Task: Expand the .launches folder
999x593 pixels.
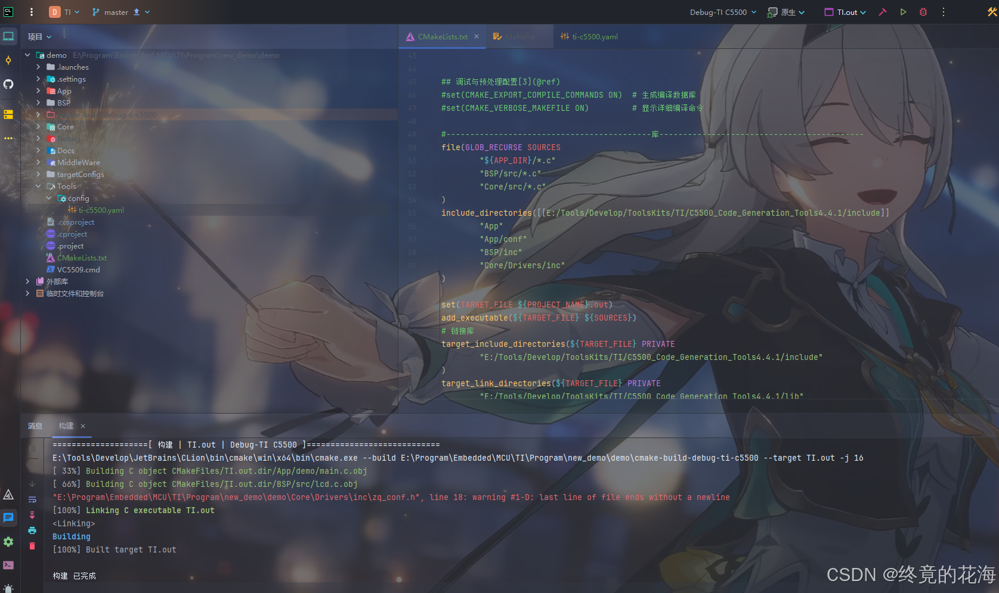Action: [38, 67]
